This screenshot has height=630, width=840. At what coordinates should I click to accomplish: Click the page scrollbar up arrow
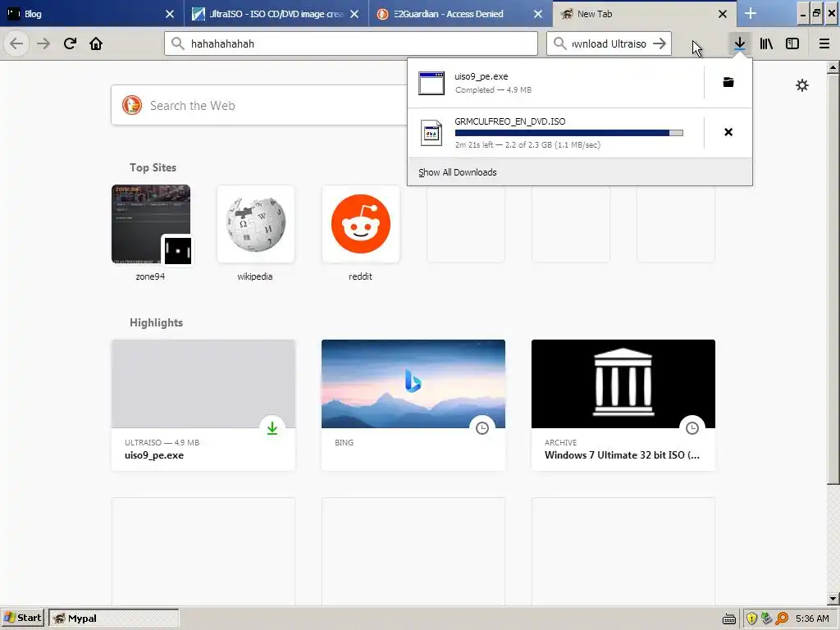point(833,68)
